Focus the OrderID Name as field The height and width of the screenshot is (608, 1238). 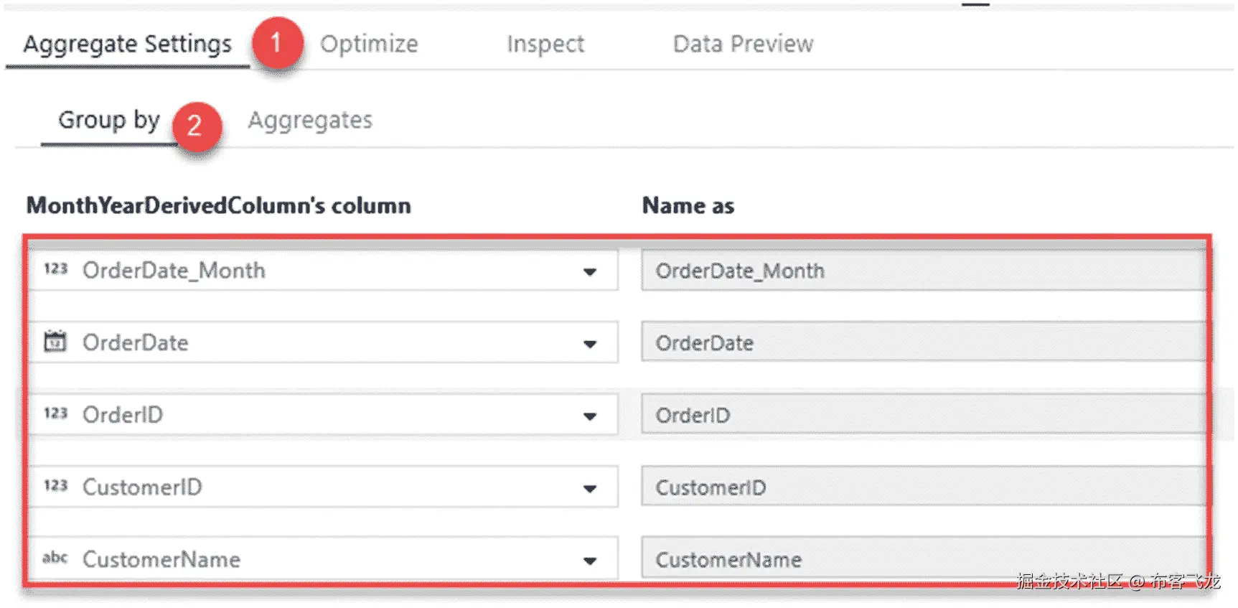click(x=922, y=415)
